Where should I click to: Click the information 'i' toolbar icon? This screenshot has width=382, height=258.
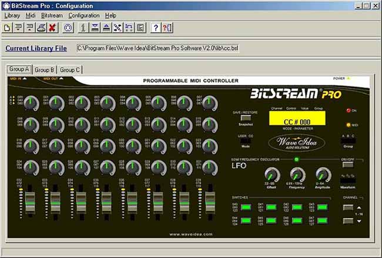pyautogui.click(x=83, y=28)
